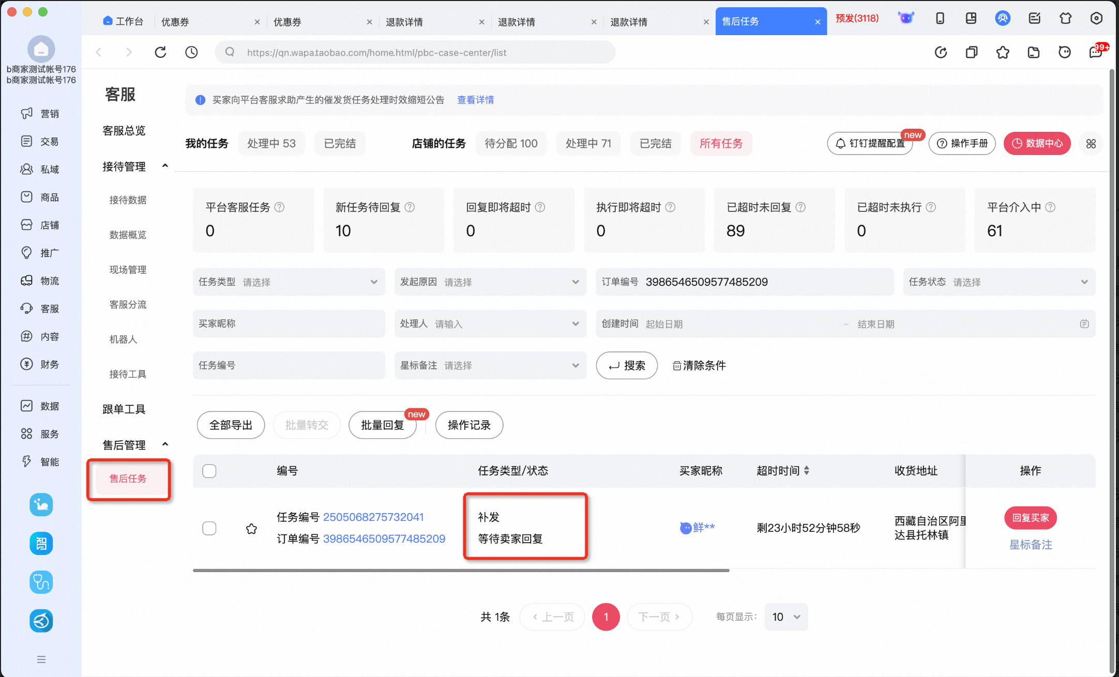Select the checkbox for the 补发 task row
This screenshot has width=1119, height=677.
click(x=209, y=528)
